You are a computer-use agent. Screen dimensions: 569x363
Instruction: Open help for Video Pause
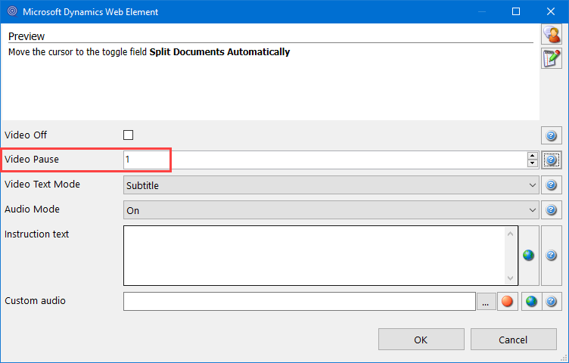551,160
